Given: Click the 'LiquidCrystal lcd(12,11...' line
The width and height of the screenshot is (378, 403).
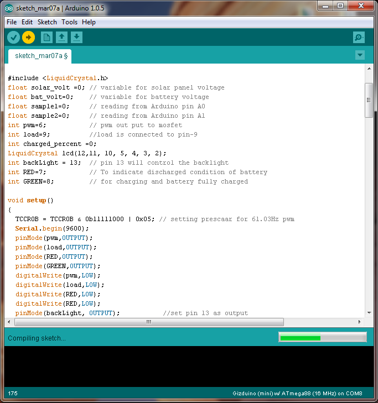Looking at the screenshot, I should 87,154.
